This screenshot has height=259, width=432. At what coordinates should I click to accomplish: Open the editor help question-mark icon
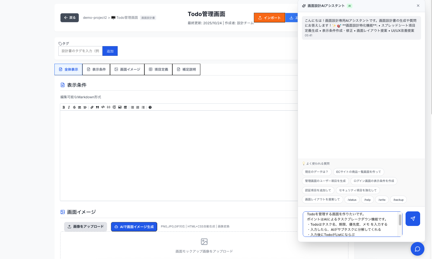[x=150, y=107]
